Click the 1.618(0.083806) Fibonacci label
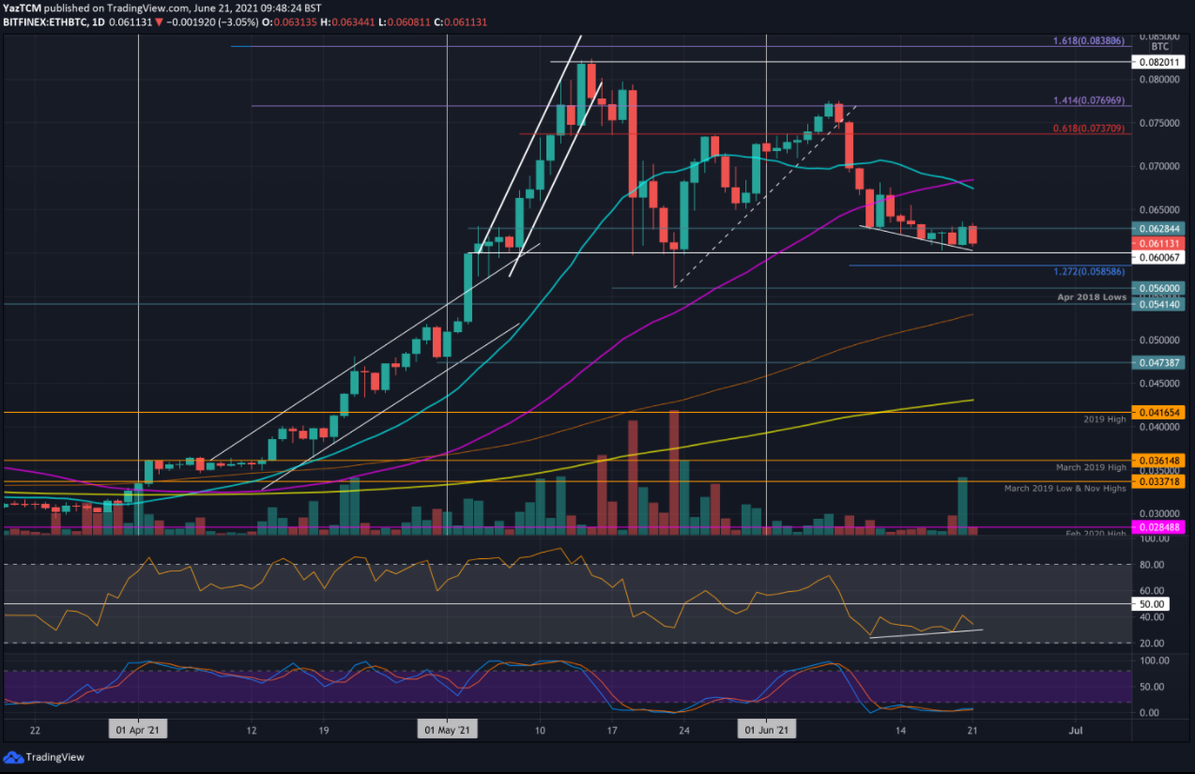The height and width of the screenshot is (774, 1195). (1089, 42)
